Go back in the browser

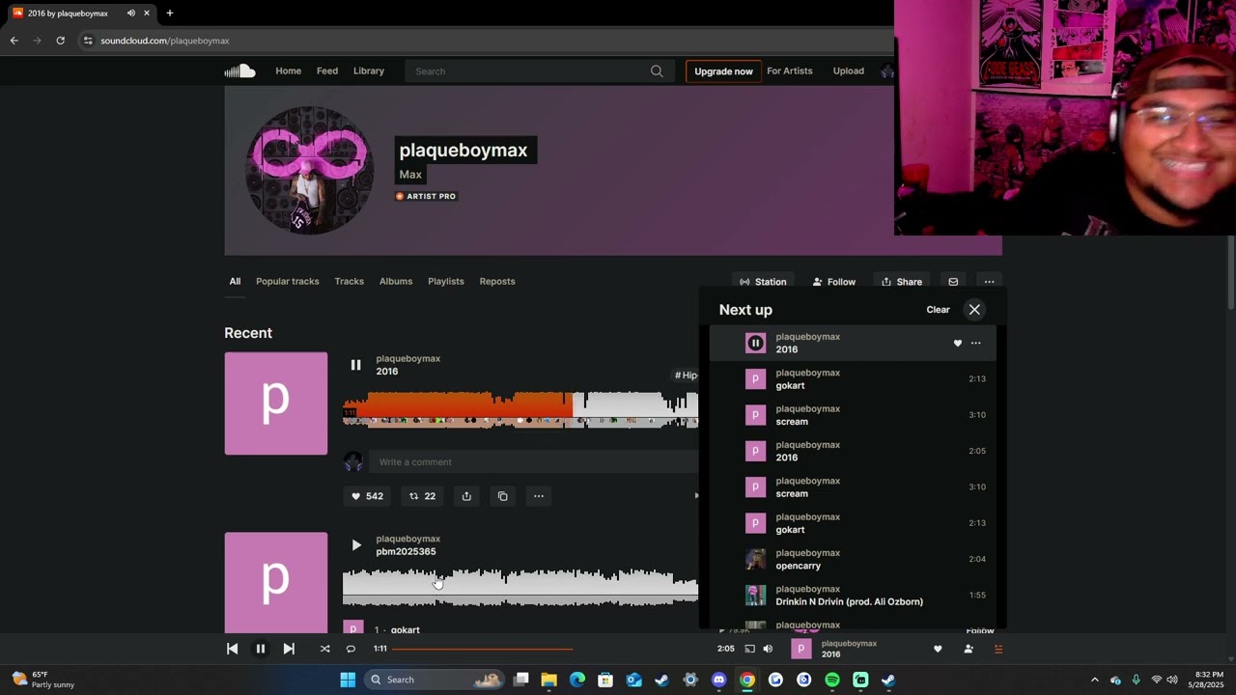click(14, 41)
